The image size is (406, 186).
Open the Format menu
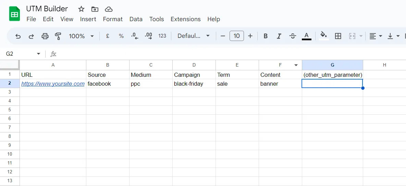click(113, 19)
